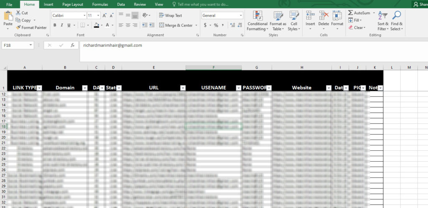Decrease font size with smaller A
This screenshot has height=208, width=428.
(111, 15)
